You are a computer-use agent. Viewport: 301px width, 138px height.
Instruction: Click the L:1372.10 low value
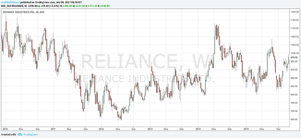(91, 6)
